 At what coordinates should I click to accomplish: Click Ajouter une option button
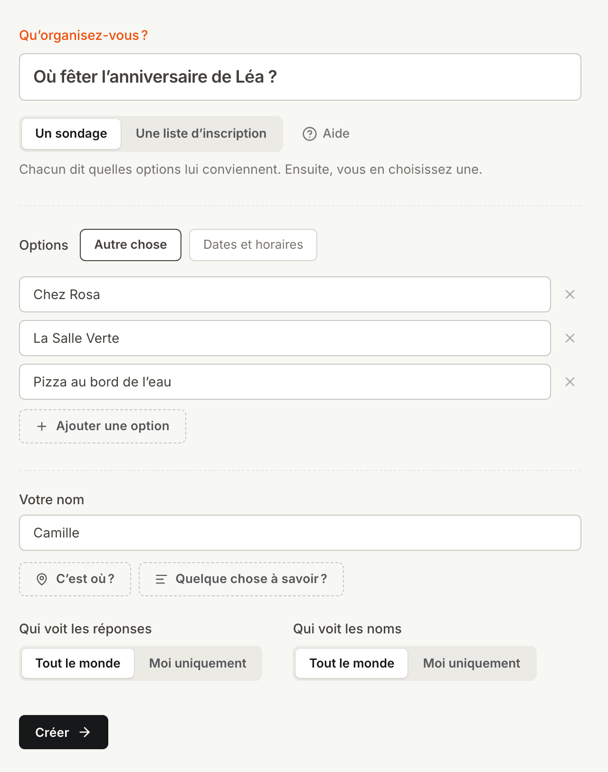(103, 426)
